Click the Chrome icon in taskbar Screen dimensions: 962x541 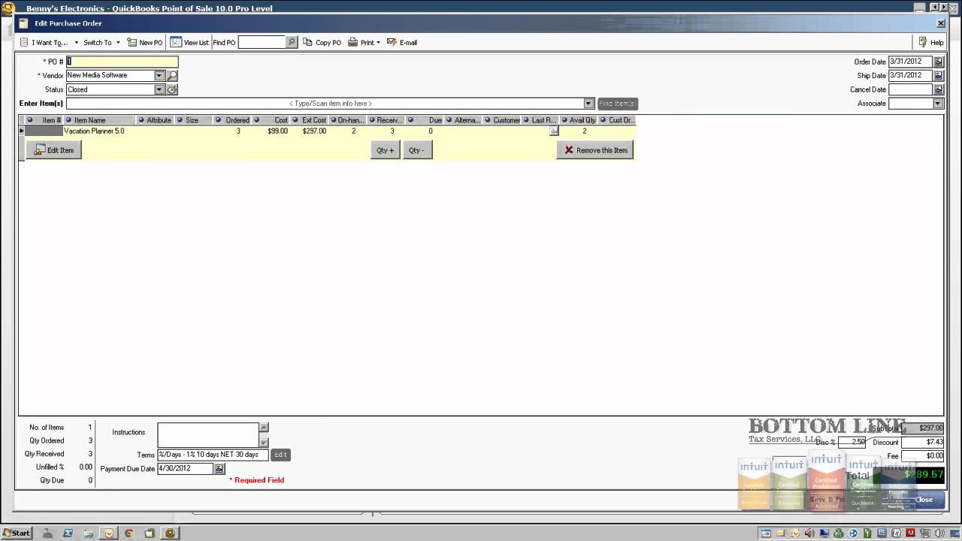tap(129, 533)
